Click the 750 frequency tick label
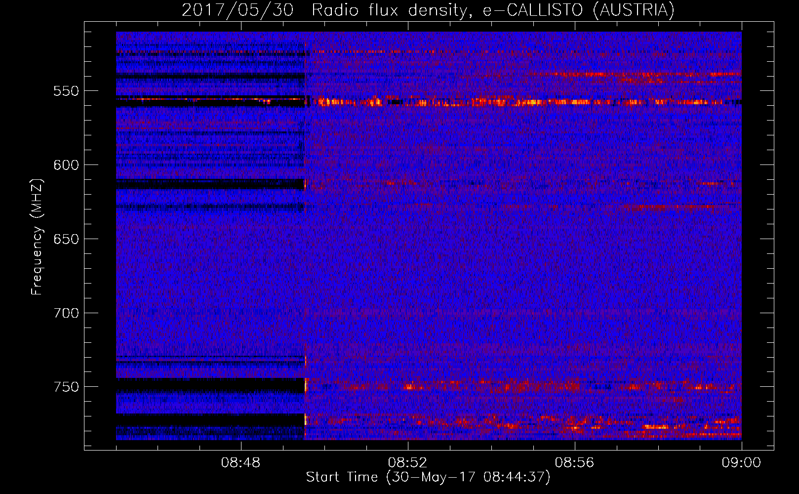Screen dimensions: 799x494 (x=66, y=387)
